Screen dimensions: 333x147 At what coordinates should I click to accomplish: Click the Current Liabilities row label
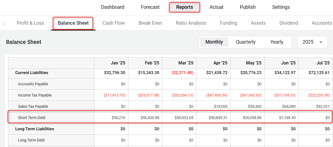[x=32, y=73]
